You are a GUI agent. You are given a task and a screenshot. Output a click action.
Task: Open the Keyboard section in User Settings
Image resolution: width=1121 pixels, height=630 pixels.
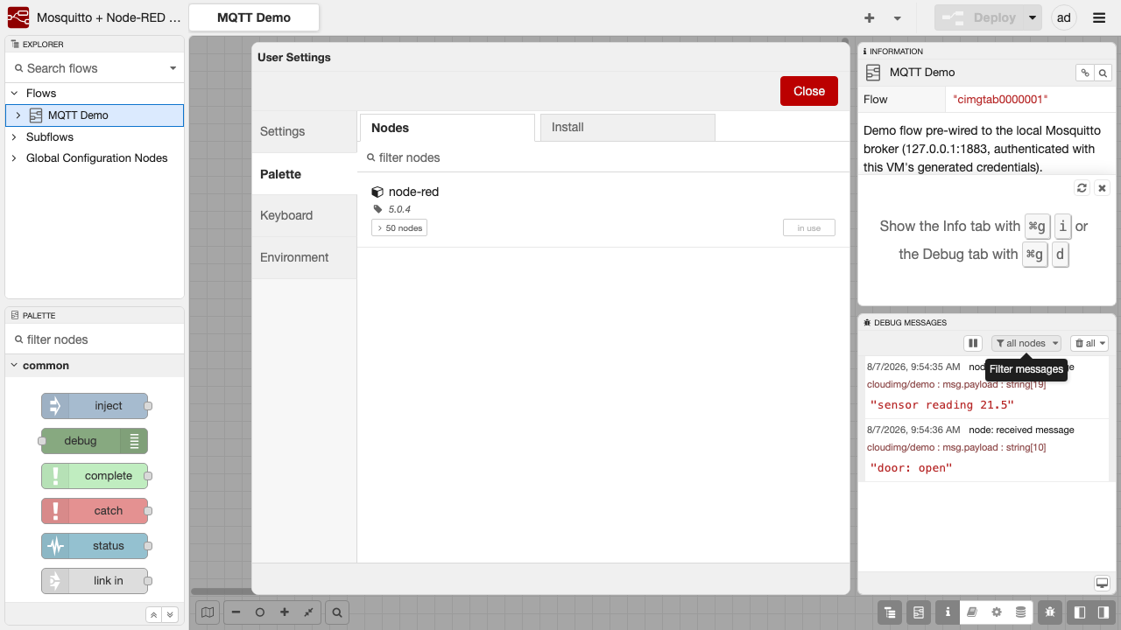[x=304, y=215]
